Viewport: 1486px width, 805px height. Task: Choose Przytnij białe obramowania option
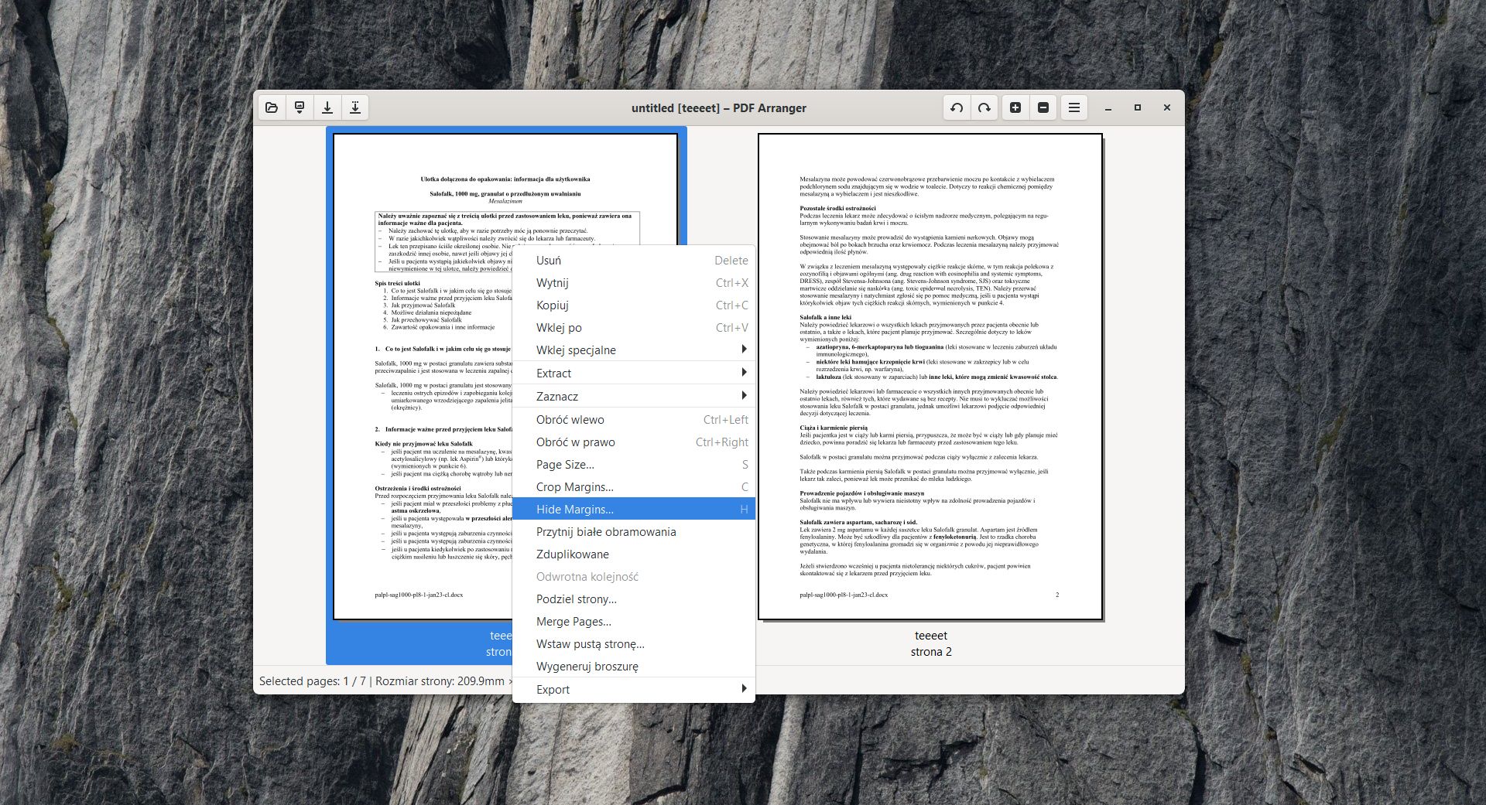(x=606, y=531)
